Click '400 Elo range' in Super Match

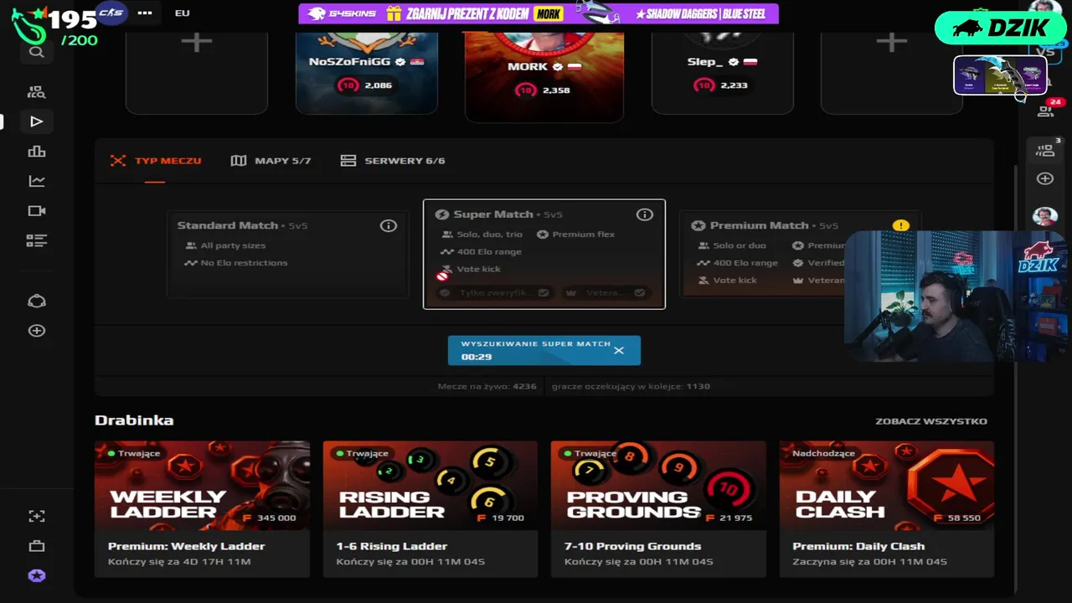click(x=489, y=252)
